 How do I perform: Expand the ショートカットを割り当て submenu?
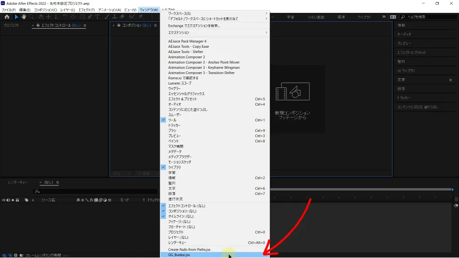click(215, 19)
